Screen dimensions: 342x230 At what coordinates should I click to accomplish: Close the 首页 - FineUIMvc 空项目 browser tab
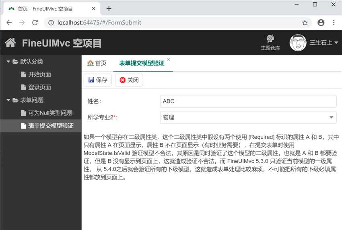pos(94,9)
